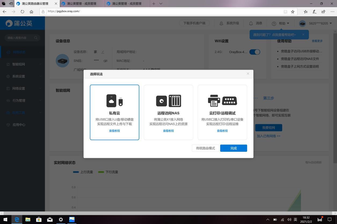Share this page from the toolbar
Screen dimensions: 337x224
(x=323, y=12)
